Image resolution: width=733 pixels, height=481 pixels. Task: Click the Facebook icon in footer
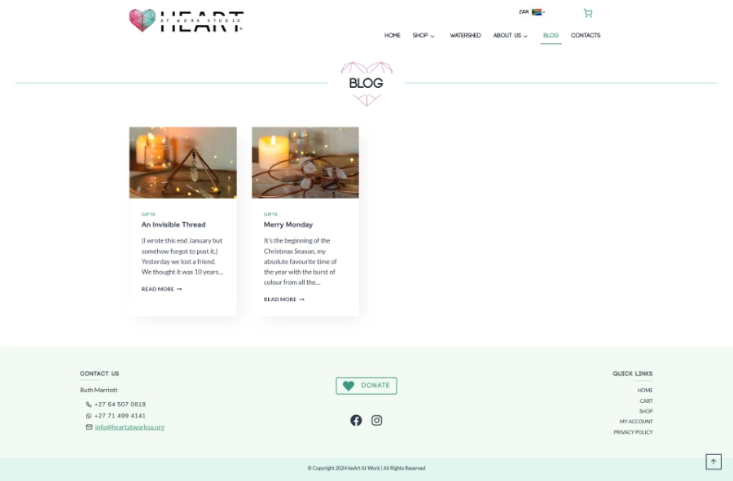[356, 420]
